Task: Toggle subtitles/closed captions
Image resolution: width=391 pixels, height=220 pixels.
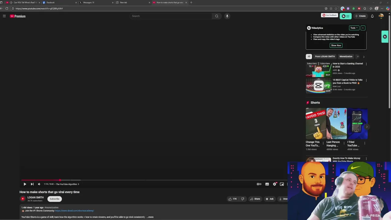Action: pos(267,184)
